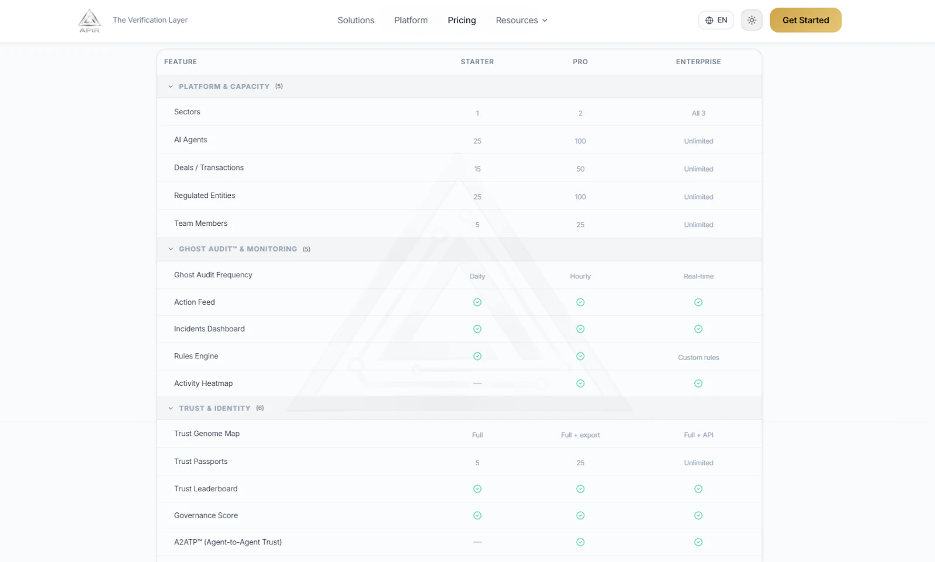Select the AI Agents row label
This screenshot has width=935, height=562.
(191, 140)
